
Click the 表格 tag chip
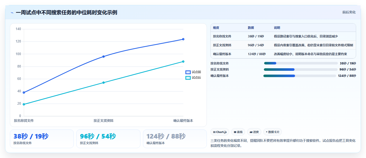[238, 132]
